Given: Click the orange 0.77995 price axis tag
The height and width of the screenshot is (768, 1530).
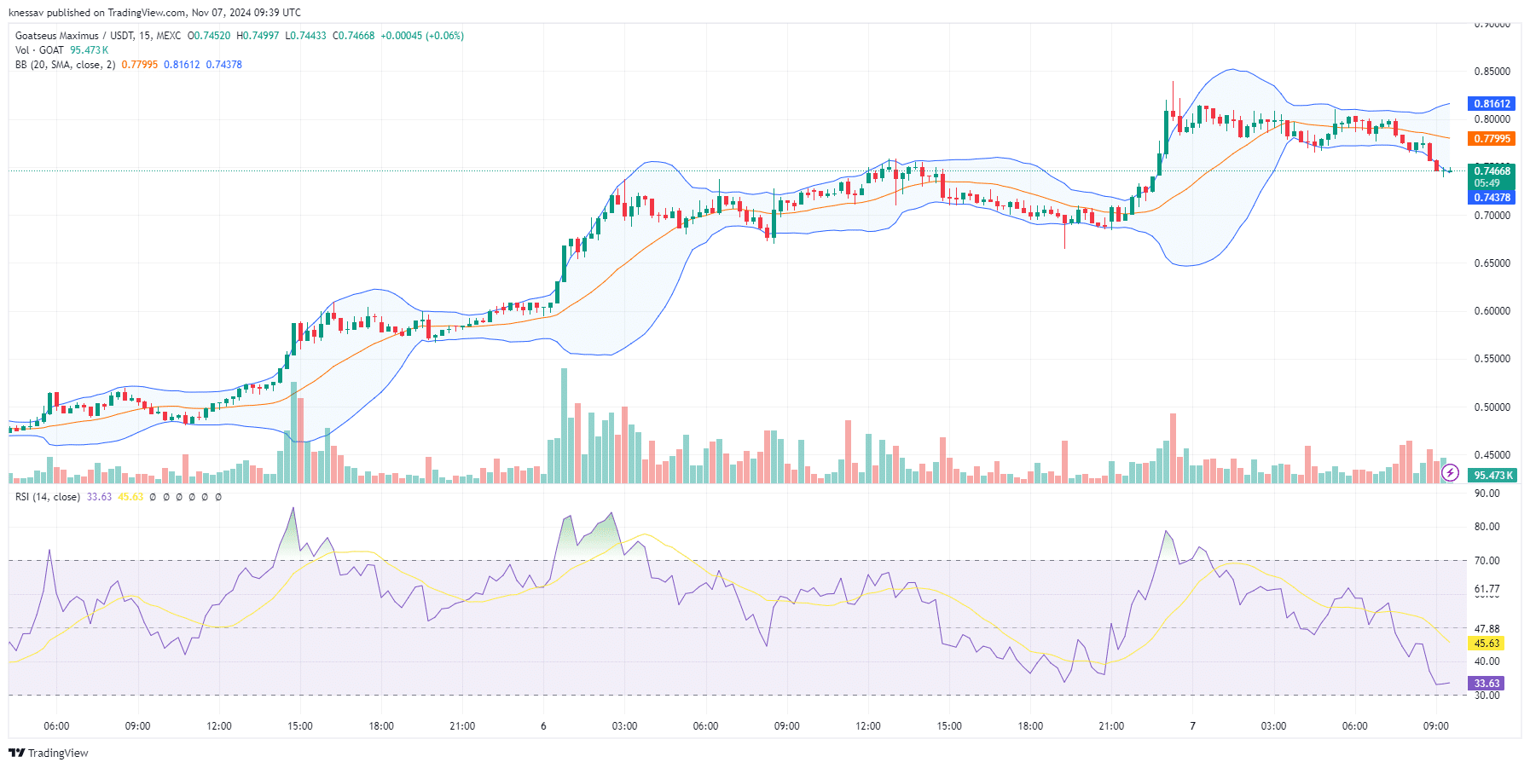Looking at the screenshot, I should pos(1492,139).
